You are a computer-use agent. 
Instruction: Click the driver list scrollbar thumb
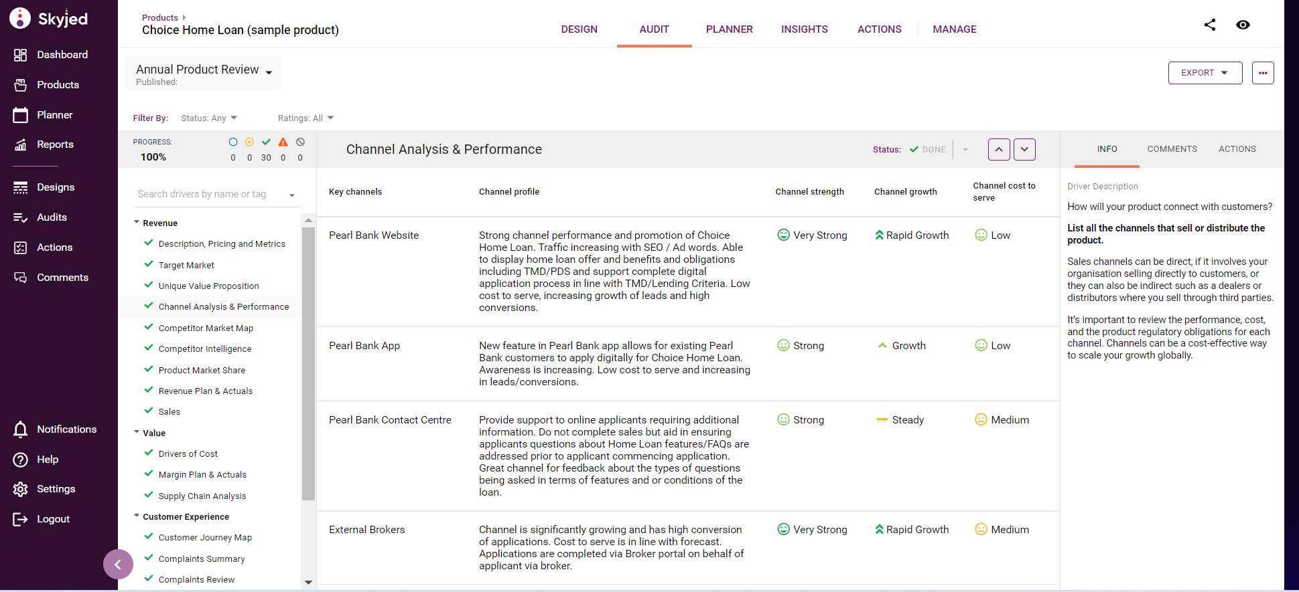[308, 364]
